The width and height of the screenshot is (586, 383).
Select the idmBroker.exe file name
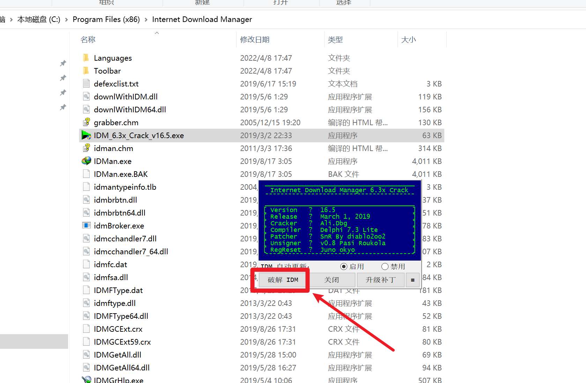[119, 226]
